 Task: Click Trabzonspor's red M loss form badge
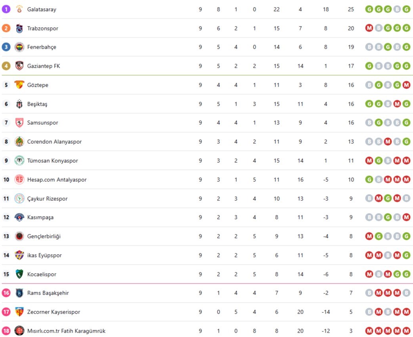click(x=369, y=28)
